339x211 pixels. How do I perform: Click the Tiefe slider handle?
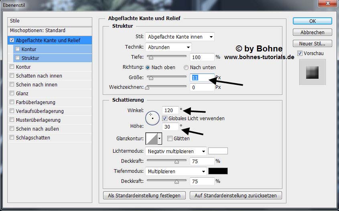[151, 57]
